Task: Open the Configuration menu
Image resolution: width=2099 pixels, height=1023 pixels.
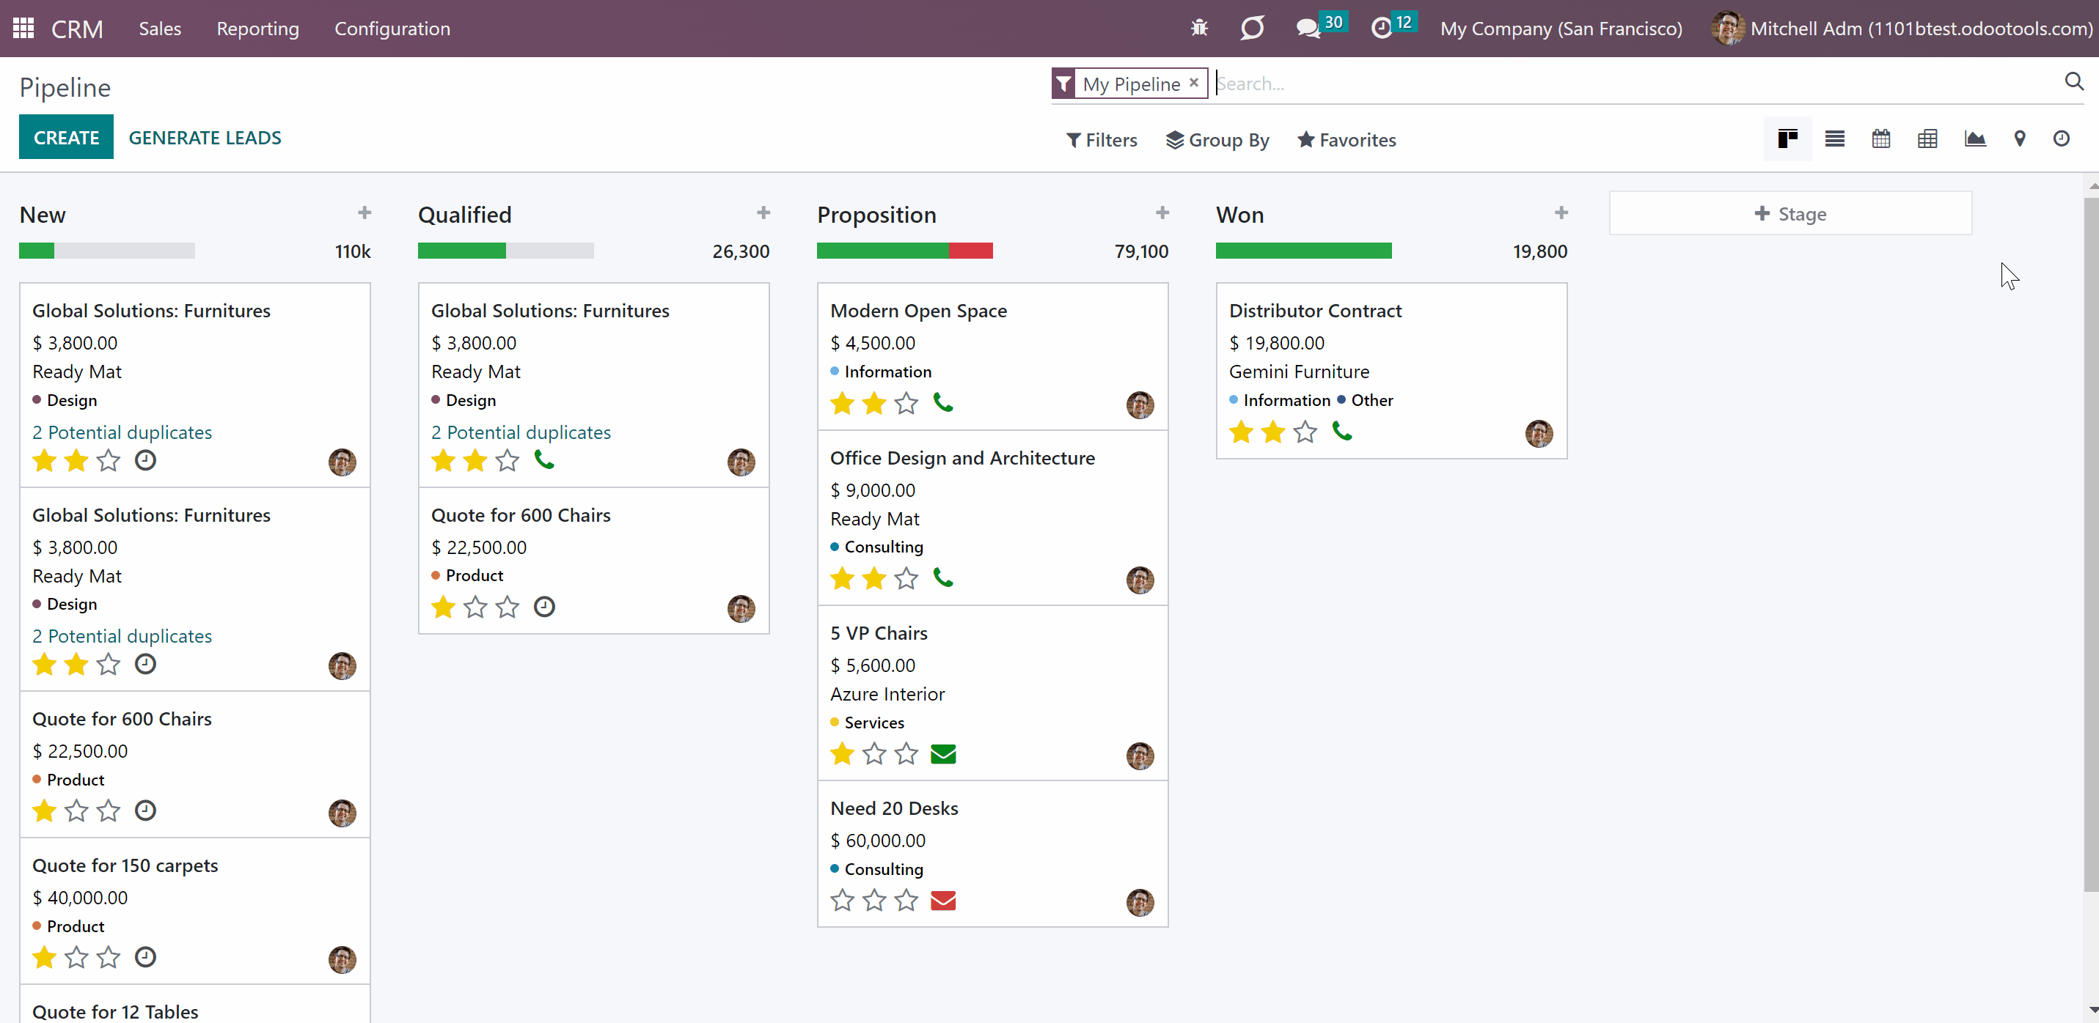Action: click(392, 29)
